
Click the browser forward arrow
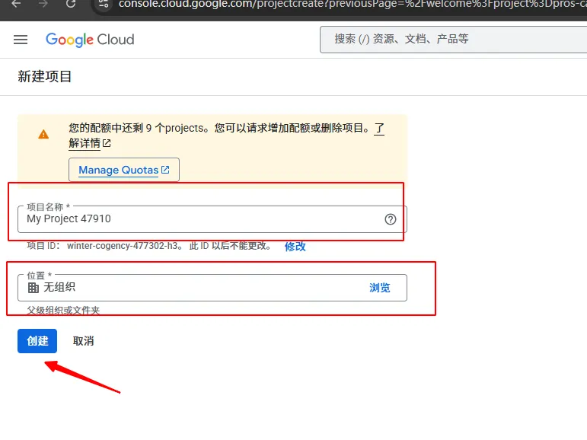pyautogui.click(x=43, y=4)
